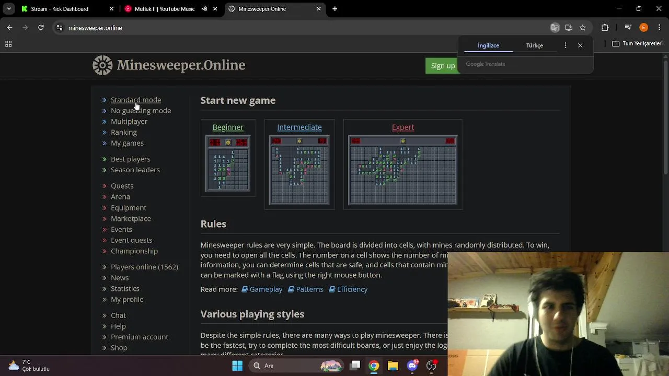Image resolution: width=669 pixels, height=376 pixels.
Task: Close the Google Translate popup
Action: tap(580, 45)
